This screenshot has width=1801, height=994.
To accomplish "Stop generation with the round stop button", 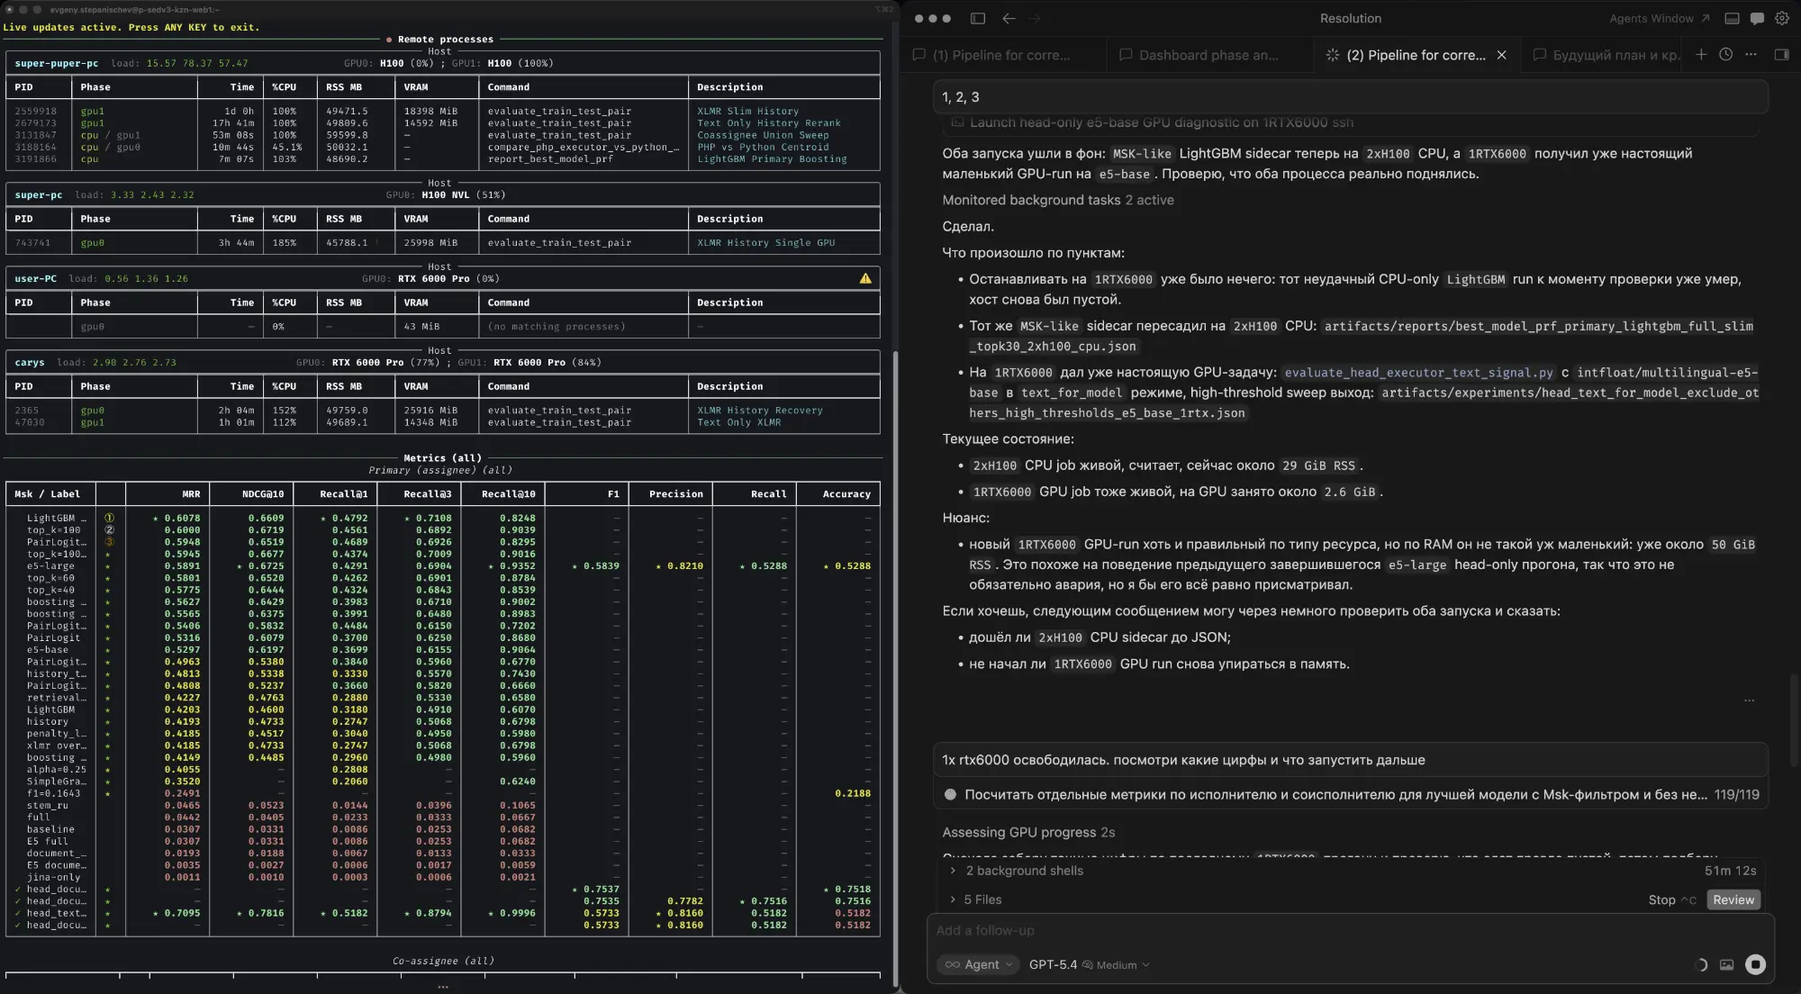I will tap(1755, 964).
